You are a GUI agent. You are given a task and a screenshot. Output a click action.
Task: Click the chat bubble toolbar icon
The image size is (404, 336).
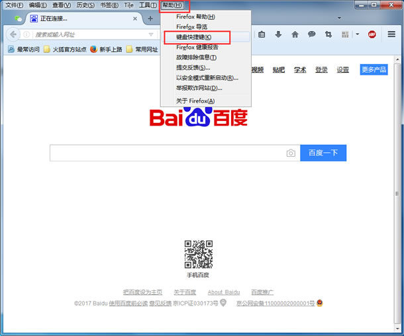point(311,34)
